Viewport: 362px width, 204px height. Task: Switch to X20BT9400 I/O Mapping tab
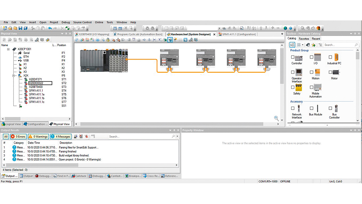point(92,34)
